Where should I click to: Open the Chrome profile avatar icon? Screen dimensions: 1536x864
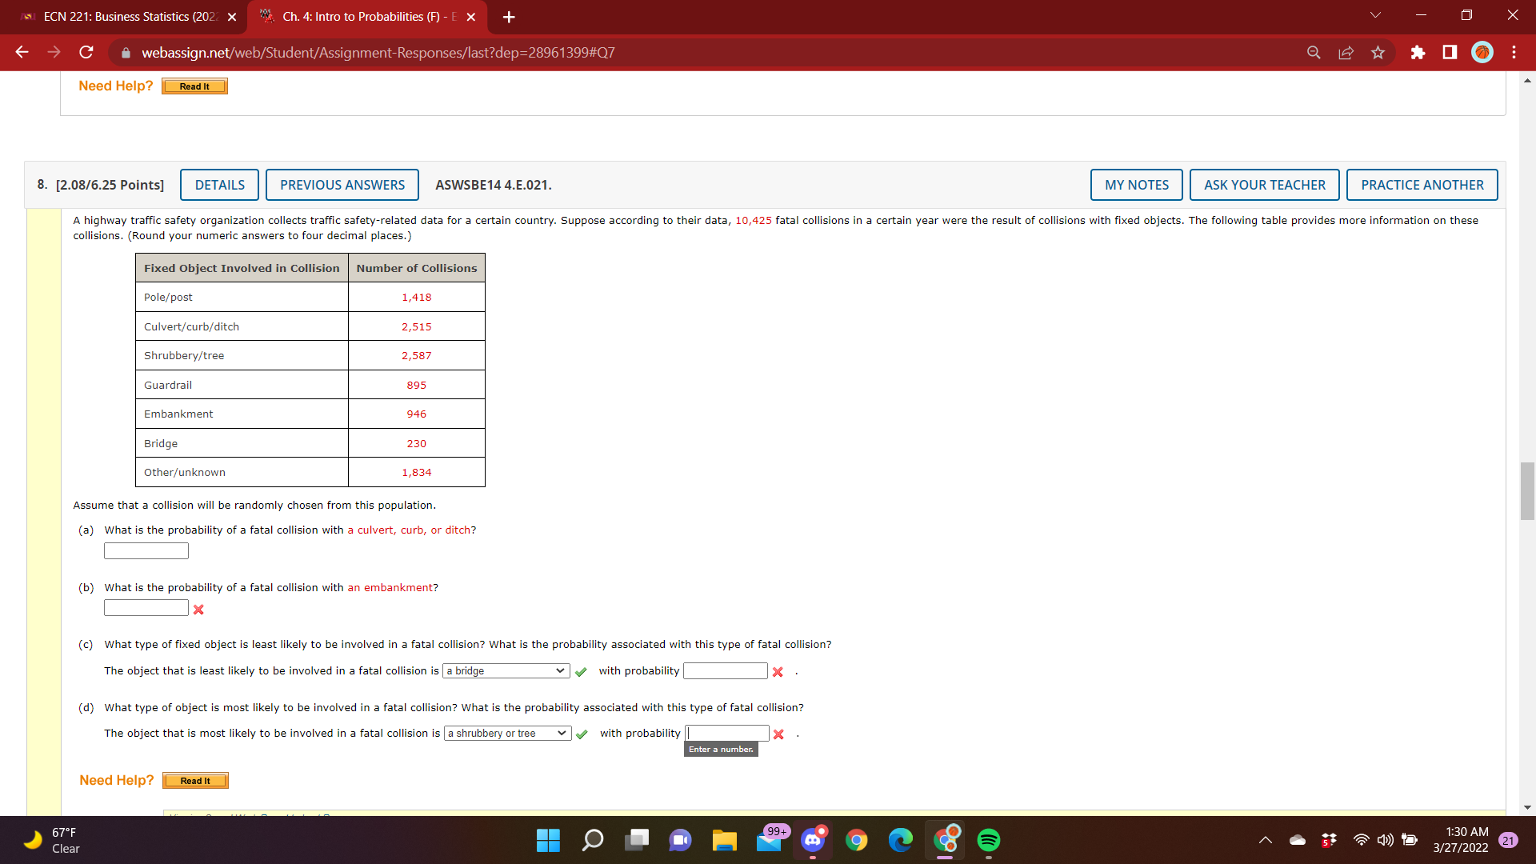[1482, 52]
